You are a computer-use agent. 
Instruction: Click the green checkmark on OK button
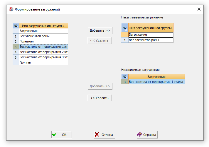(x=54, y=135)
